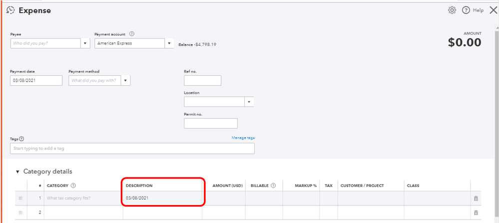Open the Location dropdown arrow

[249, 102]
